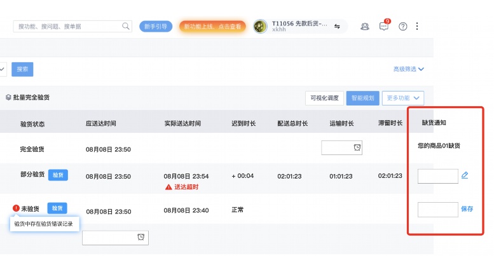494x272 pixels.
Task: Click the 智能规划 button
Action: (x=362, y=98)
